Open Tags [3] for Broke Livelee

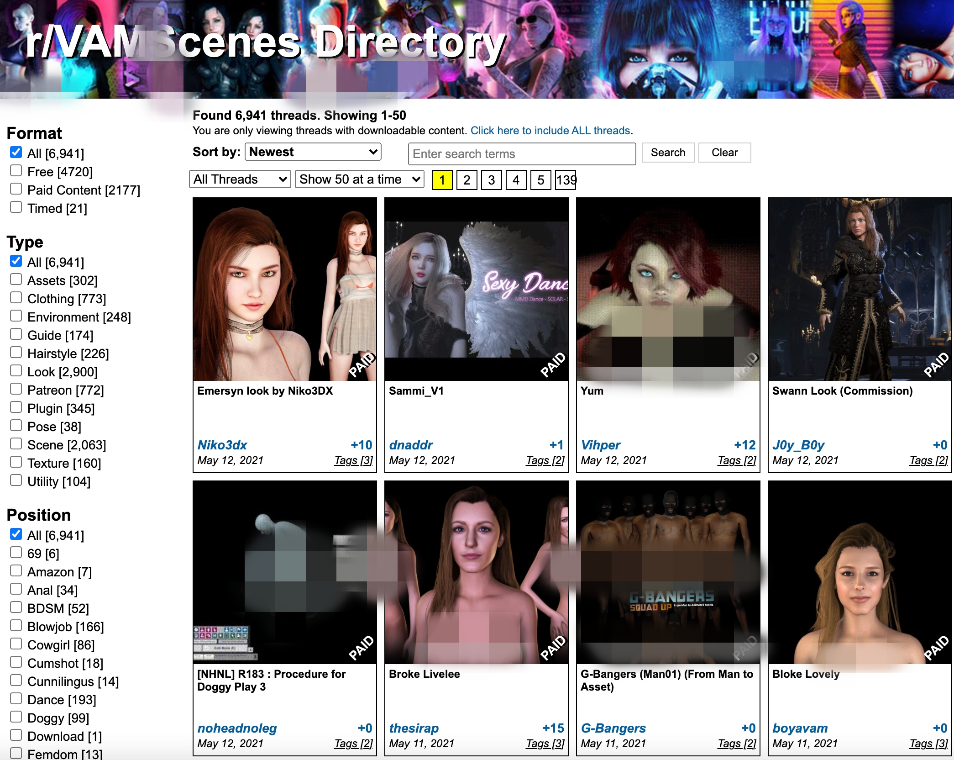coord(545,744)
